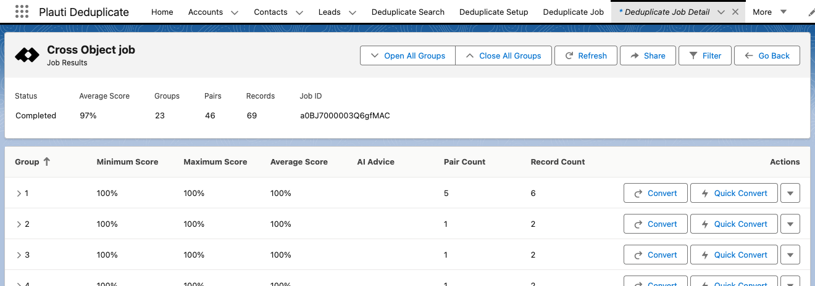This screenshot has height=286, width=815.
Task: Click the Records value 69
Action: pyautogui.click(x=251, y=115)
